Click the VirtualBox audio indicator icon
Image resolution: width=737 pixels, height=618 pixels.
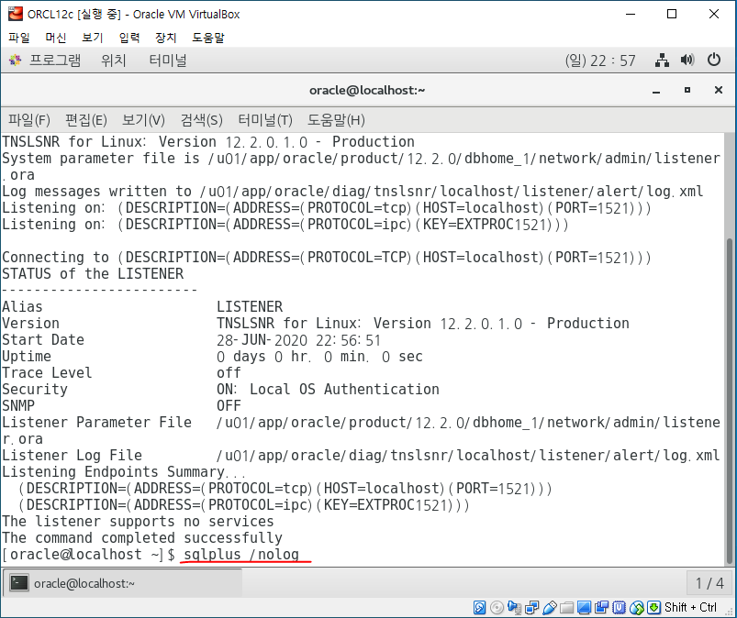click(x=514, y=607)
